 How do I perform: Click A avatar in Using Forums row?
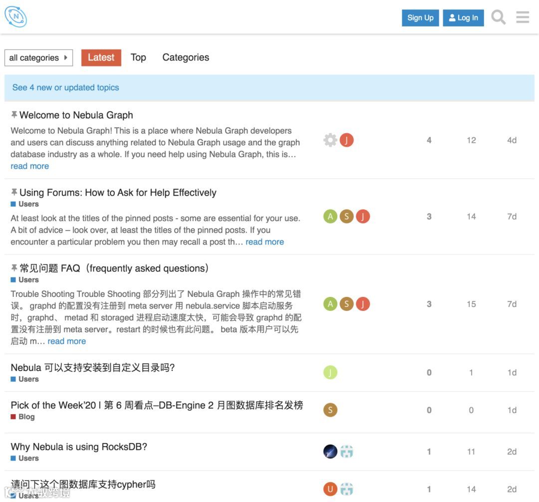pos(330,217)
